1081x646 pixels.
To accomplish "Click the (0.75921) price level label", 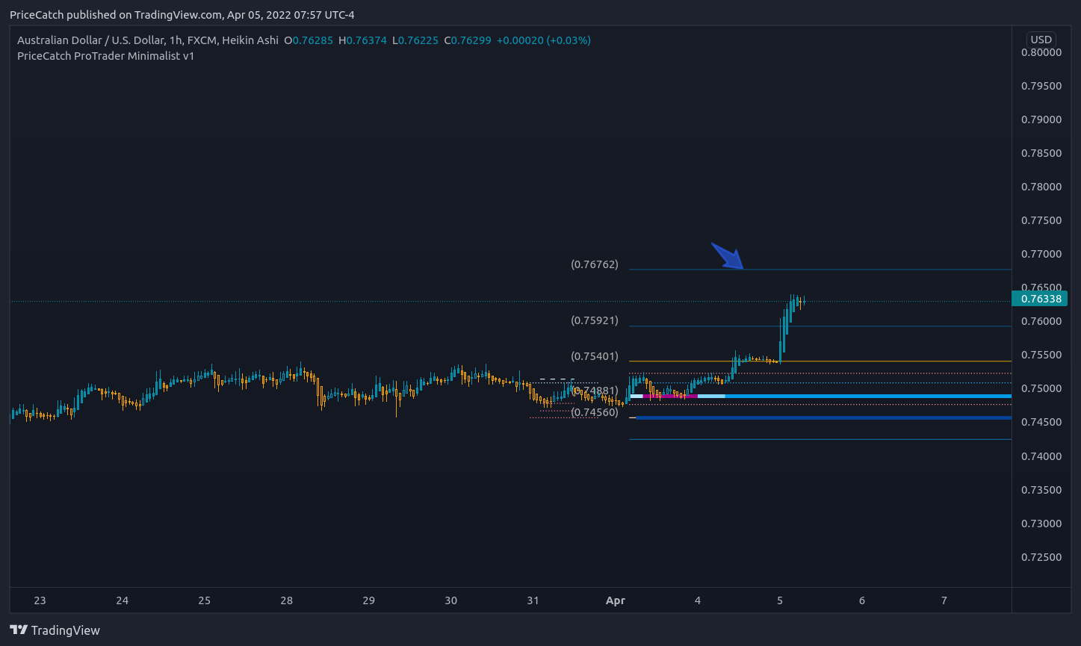I will (x=594, y=320).
